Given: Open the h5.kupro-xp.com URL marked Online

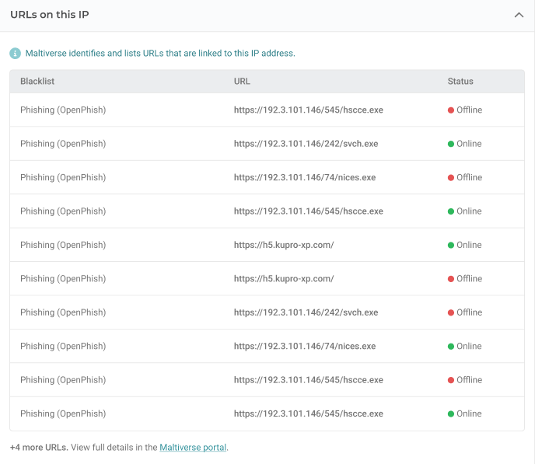Looking at the screenshot, I should [x=283, y=245].
